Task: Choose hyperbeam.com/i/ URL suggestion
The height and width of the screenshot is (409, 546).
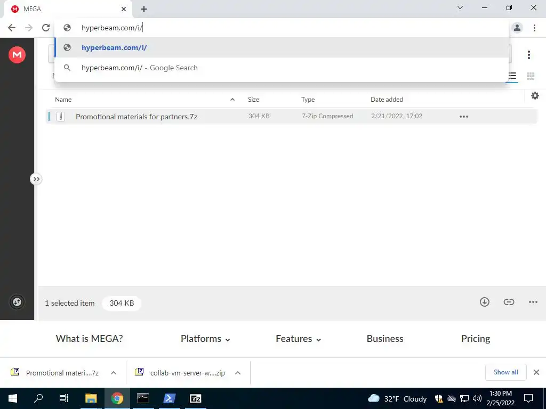Action: click(x=282, y=47)
